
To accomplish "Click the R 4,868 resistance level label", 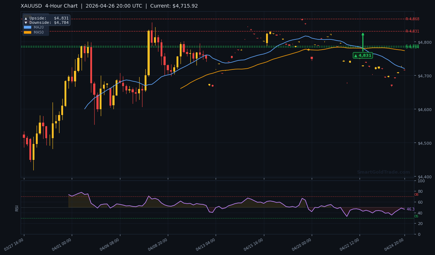I will click(x=413, y=19).
